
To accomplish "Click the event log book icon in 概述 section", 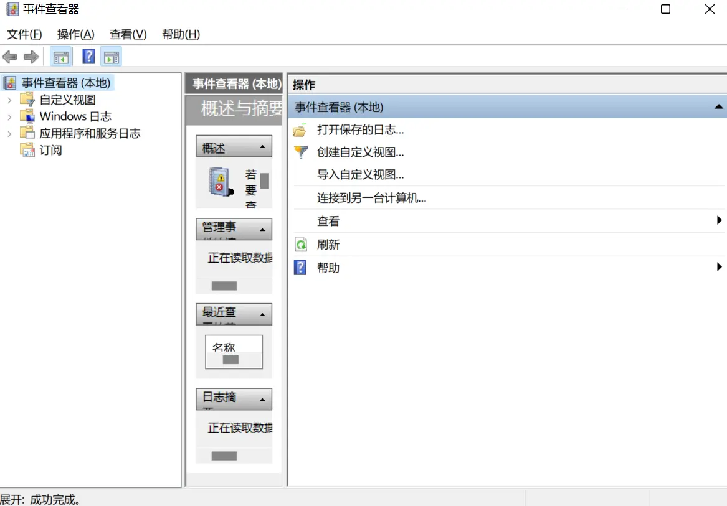I will click(x=221, y=182).
